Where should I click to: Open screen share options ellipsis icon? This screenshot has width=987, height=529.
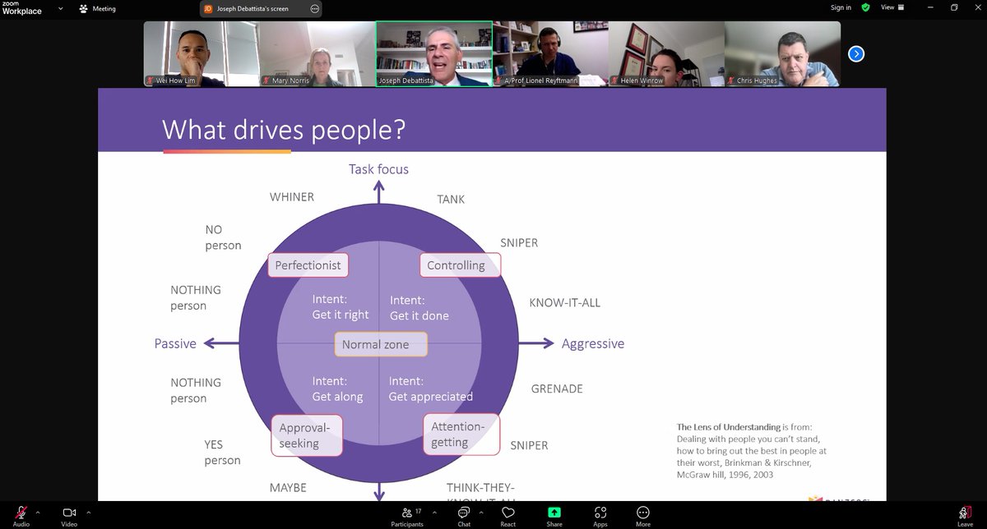pyautogui.click(x=315, y=8)
